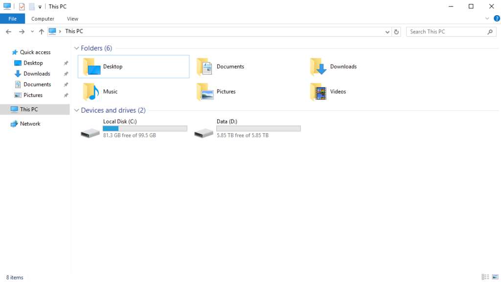This screenshot has height=282, width=501.
Task: Click the Data (D:) drive name
Action: click(x=227, y=121)
